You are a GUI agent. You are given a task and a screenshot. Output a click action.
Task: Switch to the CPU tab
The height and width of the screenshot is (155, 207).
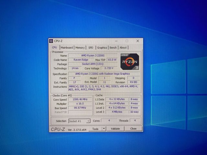(55, 47)
